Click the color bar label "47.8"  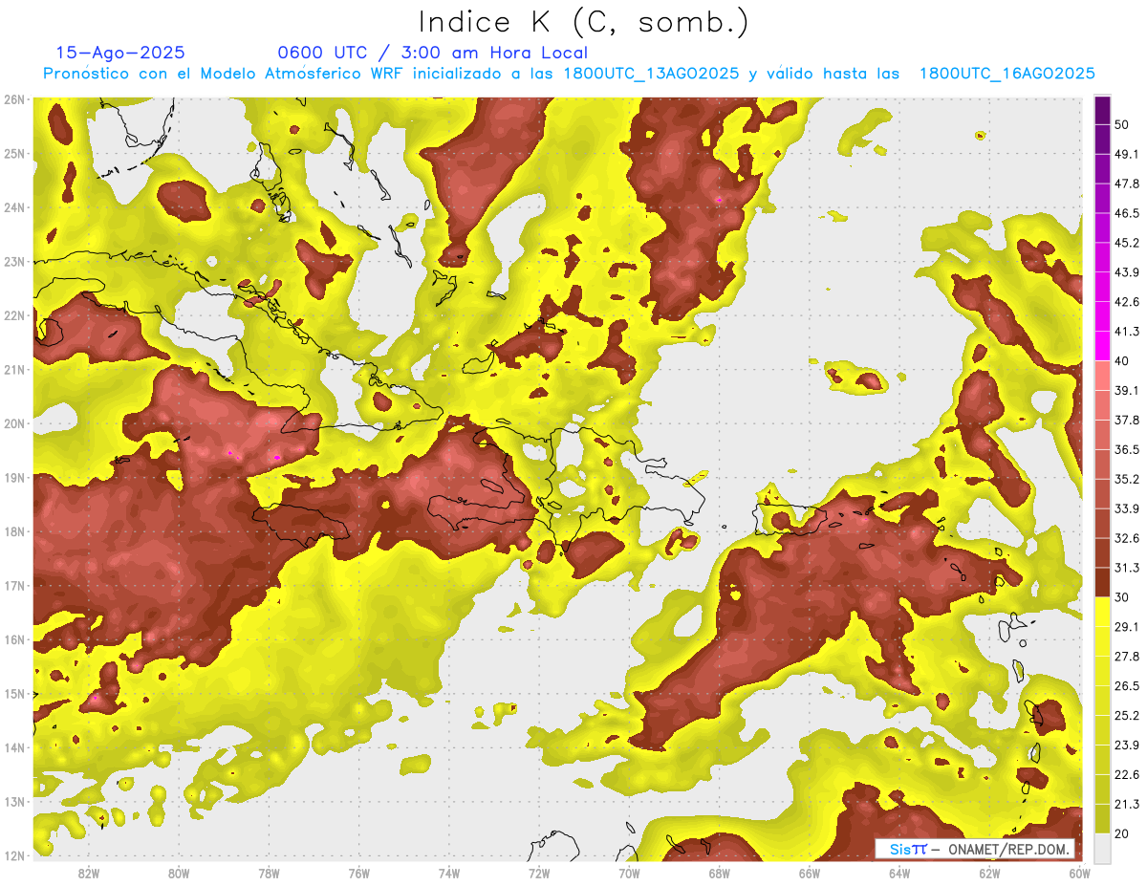[1127, 184]
